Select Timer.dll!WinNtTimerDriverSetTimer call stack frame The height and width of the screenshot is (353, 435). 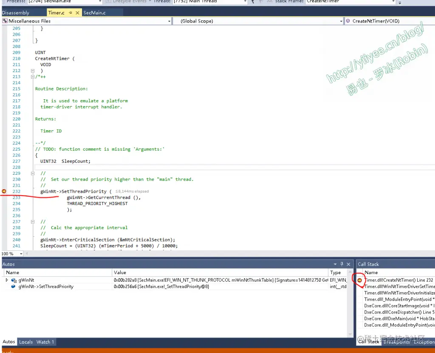(x=399, y=286)
